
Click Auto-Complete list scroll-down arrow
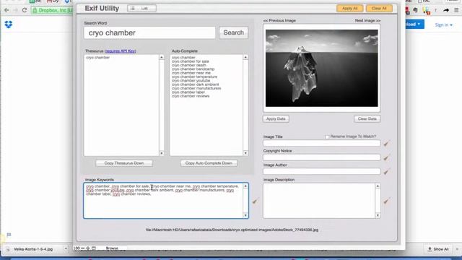(245, 153)
